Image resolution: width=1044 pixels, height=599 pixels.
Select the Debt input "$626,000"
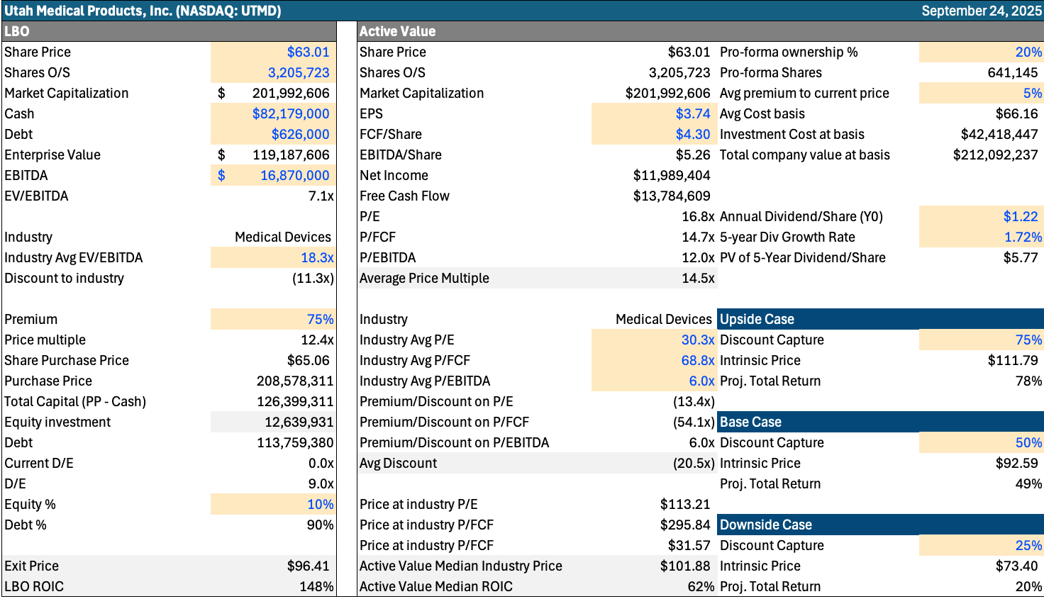coord(300,134)
